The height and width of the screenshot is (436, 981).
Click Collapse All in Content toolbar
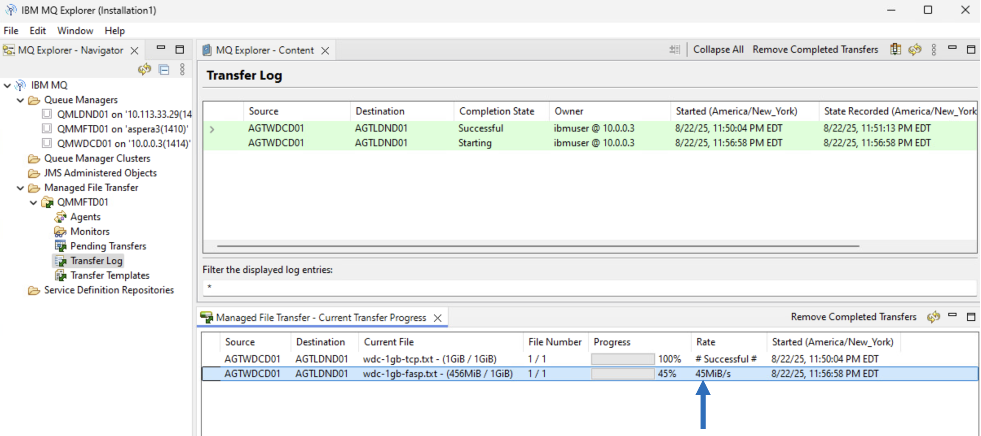[718, 50]
